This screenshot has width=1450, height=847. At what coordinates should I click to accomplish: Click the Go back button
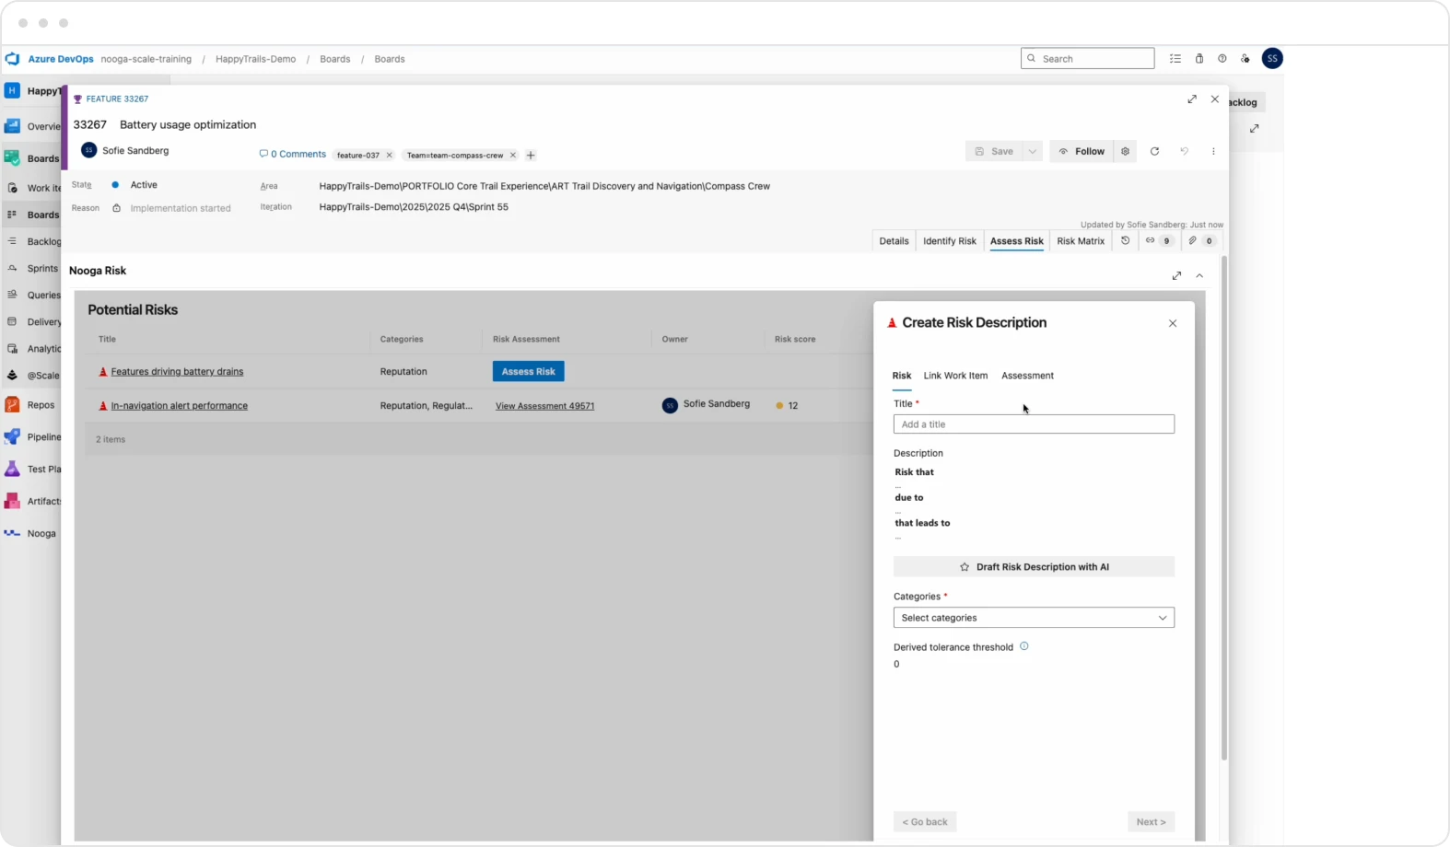925,822
